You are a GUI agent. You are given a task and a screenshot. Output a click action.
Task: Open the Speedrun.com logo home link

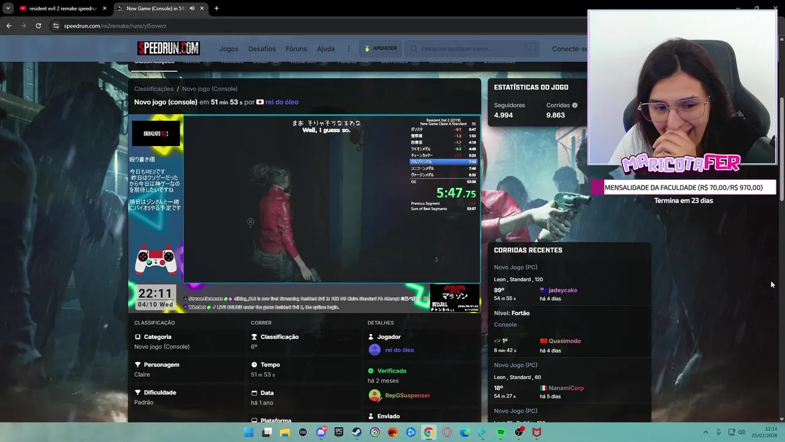[x=168, y=48]
